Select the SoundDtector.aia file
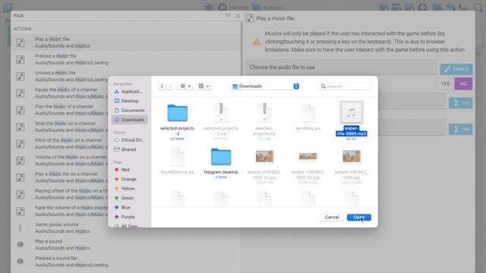This screenshot has width=486, height=273. [177, 161]
